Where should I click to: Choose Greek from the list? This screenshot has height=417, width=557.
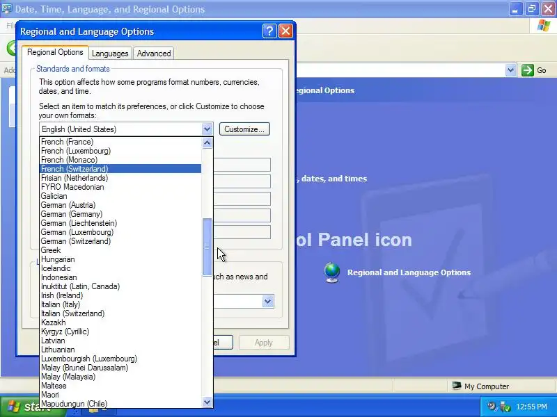click(120, 250)
